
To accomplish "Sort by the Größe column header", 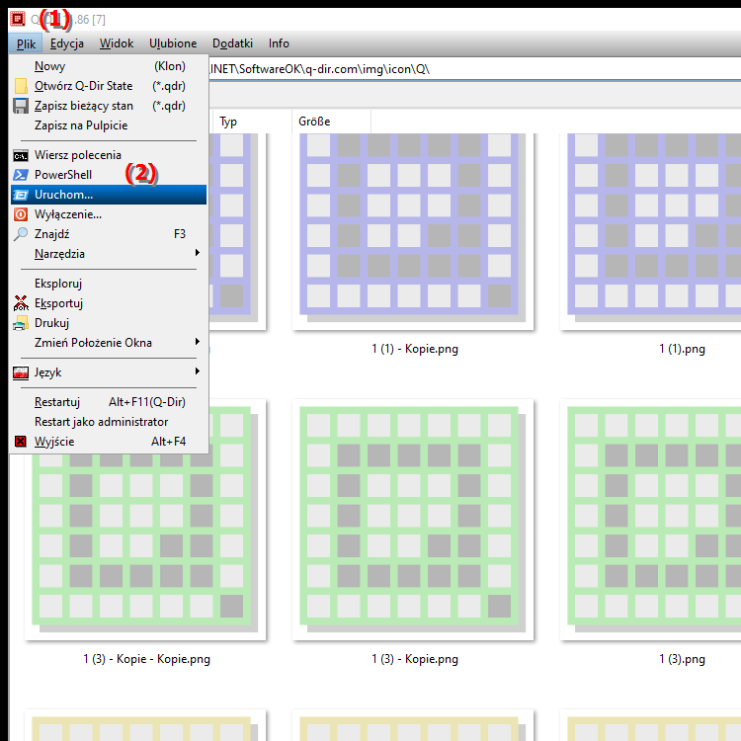I will pyautogui.click(x=331, y=122).
